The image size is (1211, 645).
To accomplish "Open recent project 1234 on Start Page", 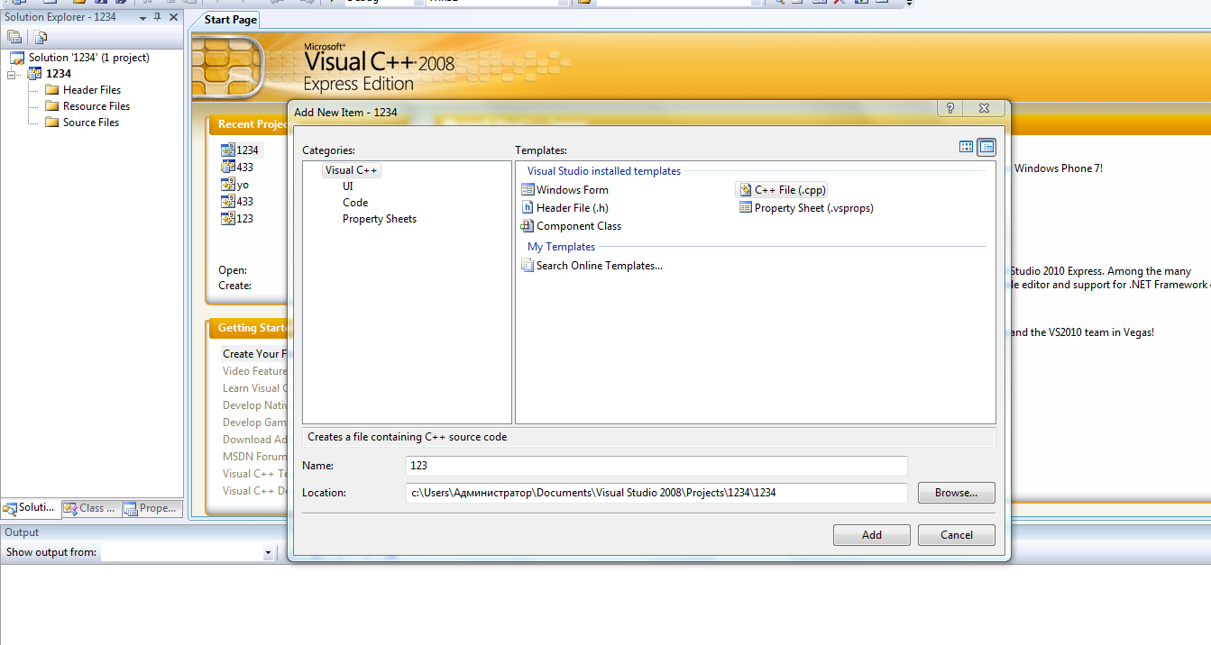I will click(247, 150).
